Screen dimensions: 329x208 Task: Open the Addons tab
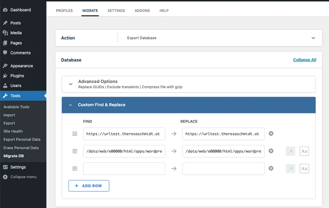tap(142, 11)
